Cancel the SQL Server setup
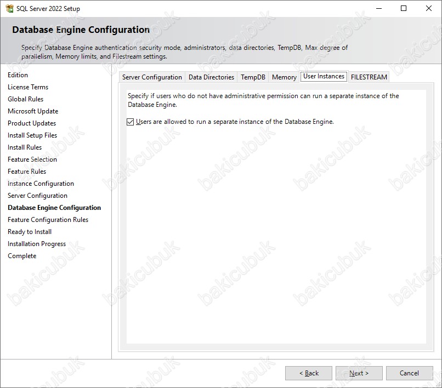 pyautogui.click(x=409, y=373)
